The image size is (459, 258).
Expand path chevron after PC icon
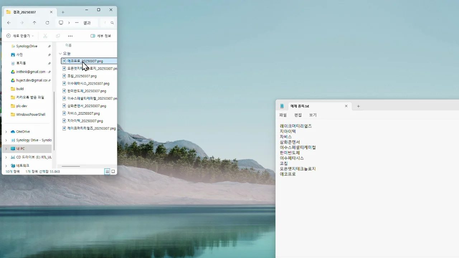[x=69, y=23]
